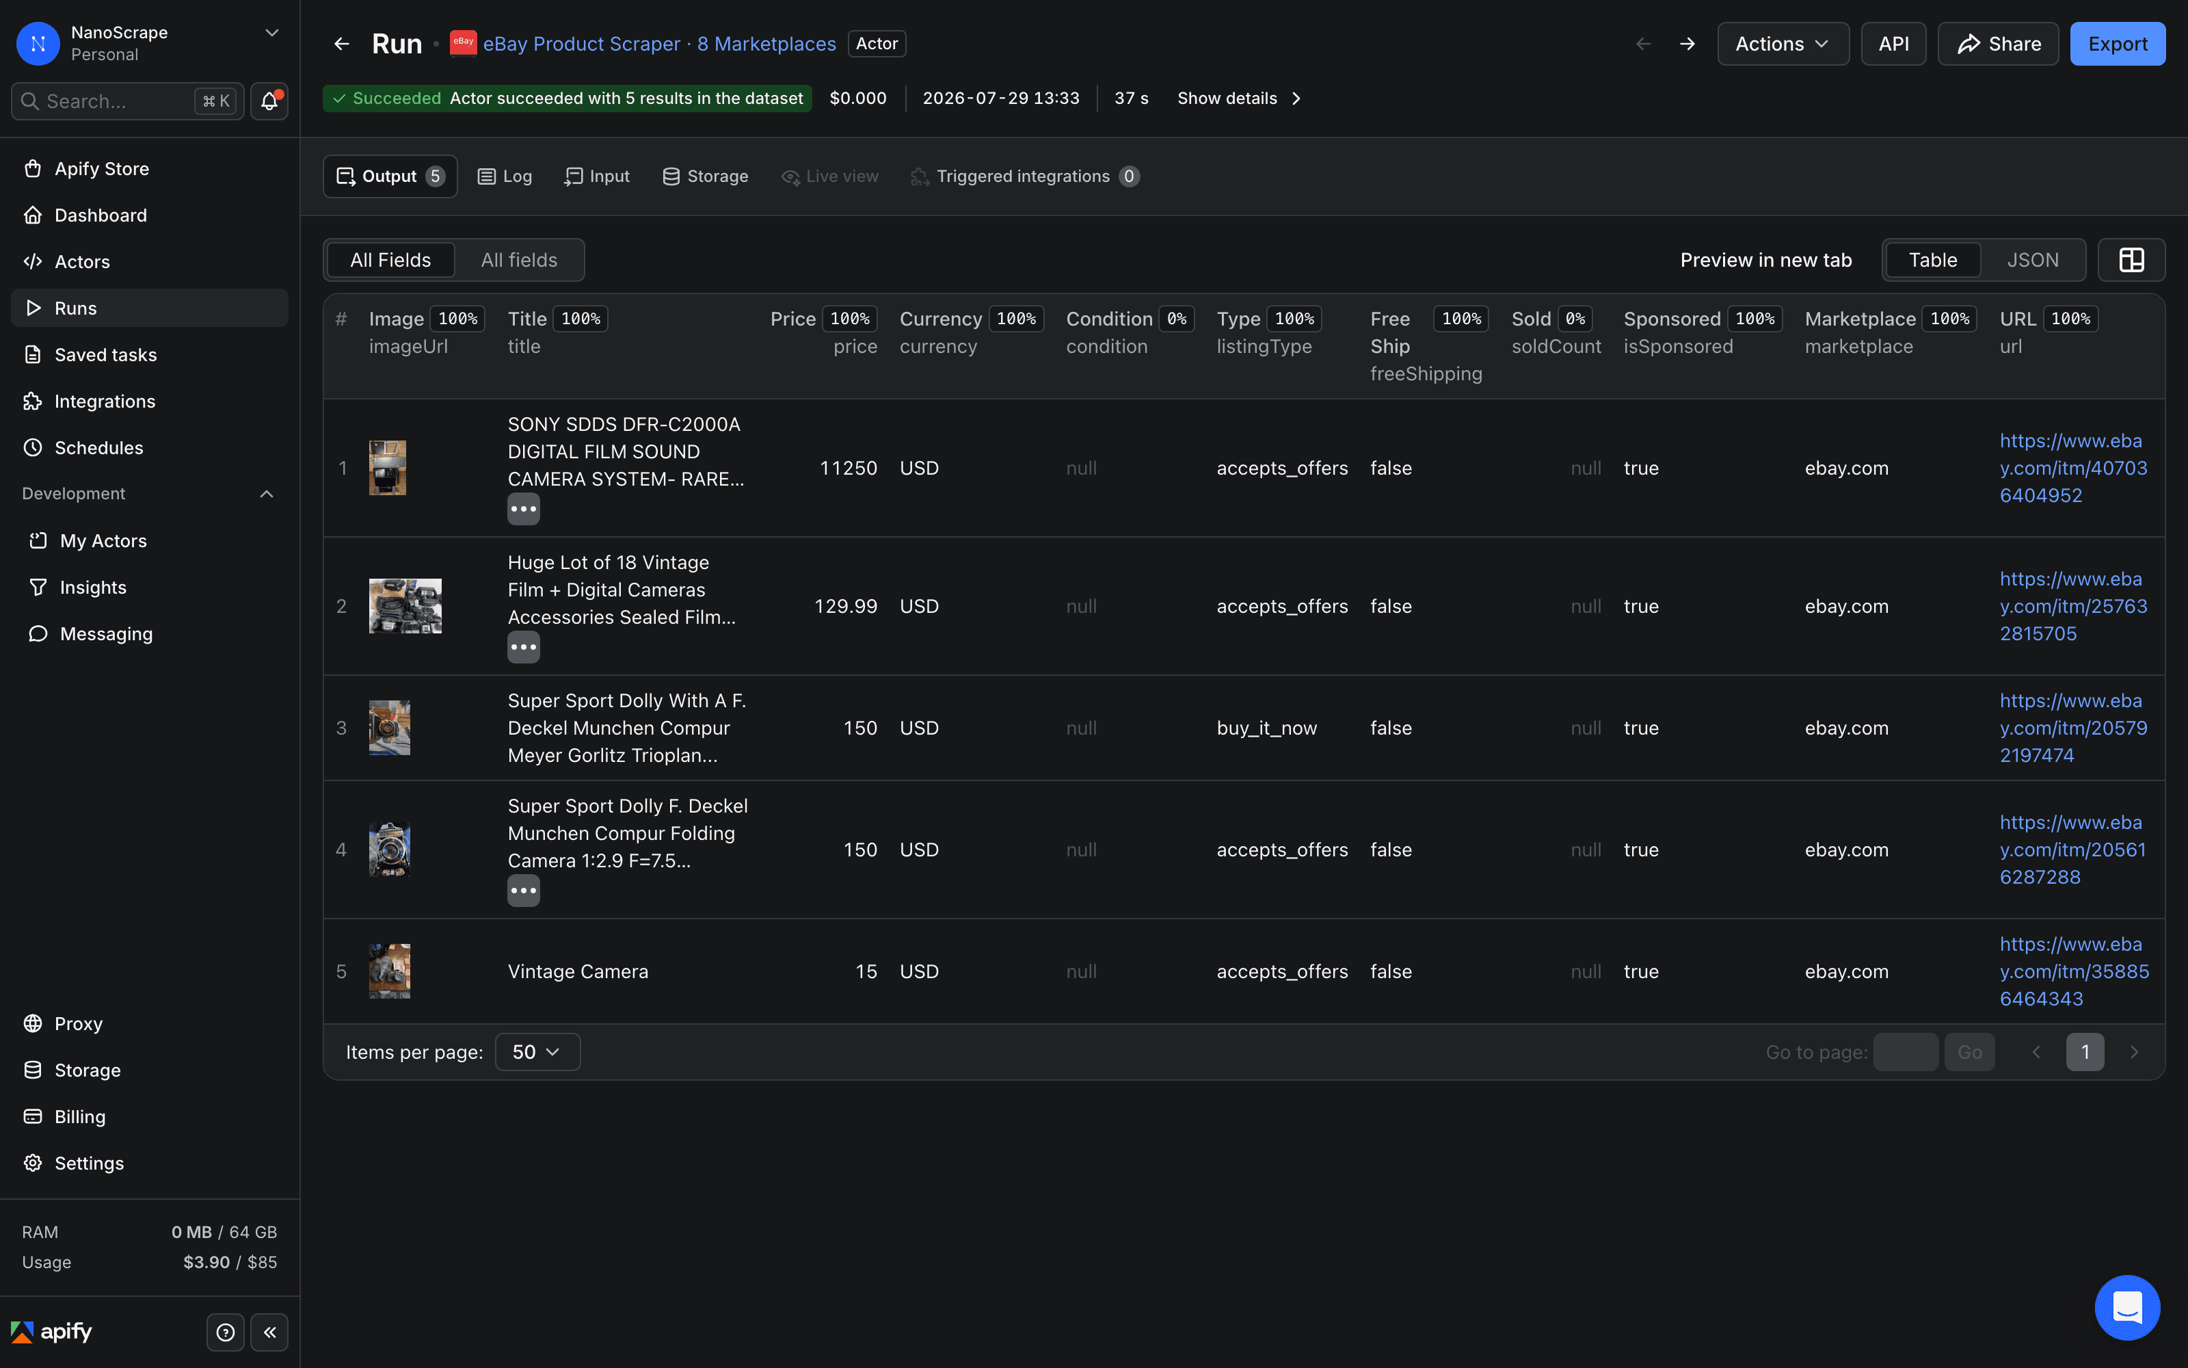Open the help question mark icon
This screenshot has width=2188, height=1368.
225,1332
